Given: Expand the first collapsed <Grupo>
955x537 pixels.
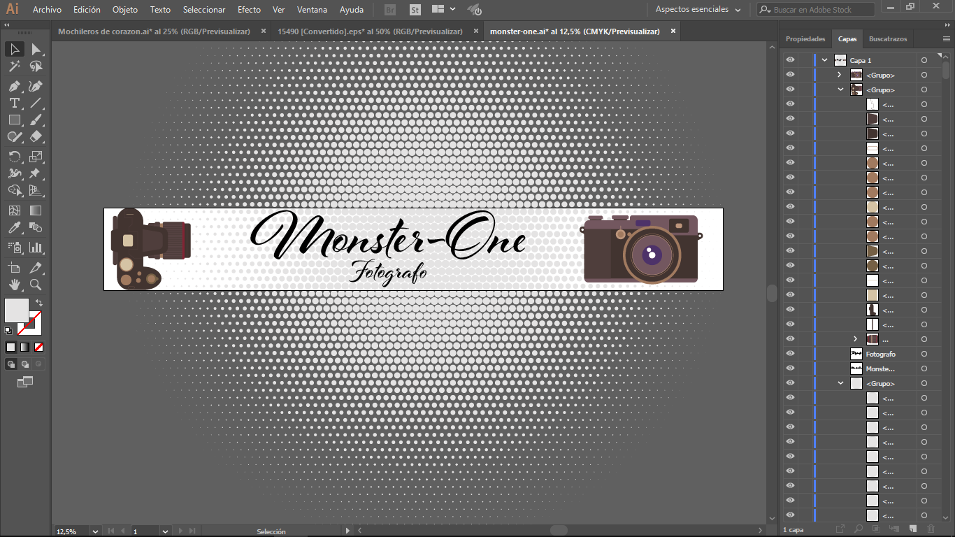Looking at the screenshot, I should coord(840,75).
